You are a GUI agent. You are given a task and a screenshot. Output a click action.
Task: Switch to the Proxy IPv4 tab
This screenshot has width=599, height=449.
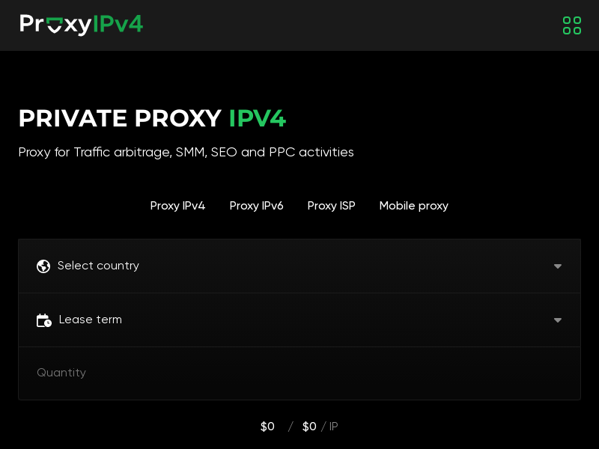click(177, 206)
